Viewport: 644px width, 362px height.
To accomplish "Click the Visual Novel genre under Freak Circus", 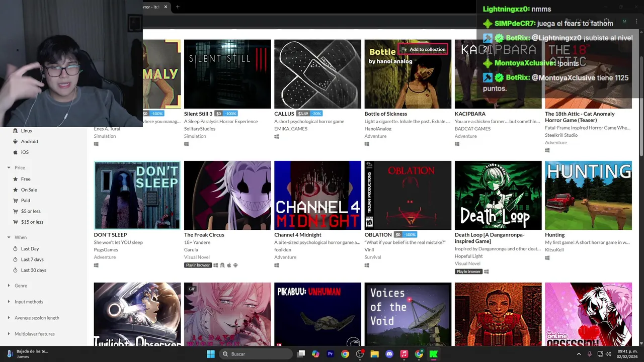I will click(197, 257).
